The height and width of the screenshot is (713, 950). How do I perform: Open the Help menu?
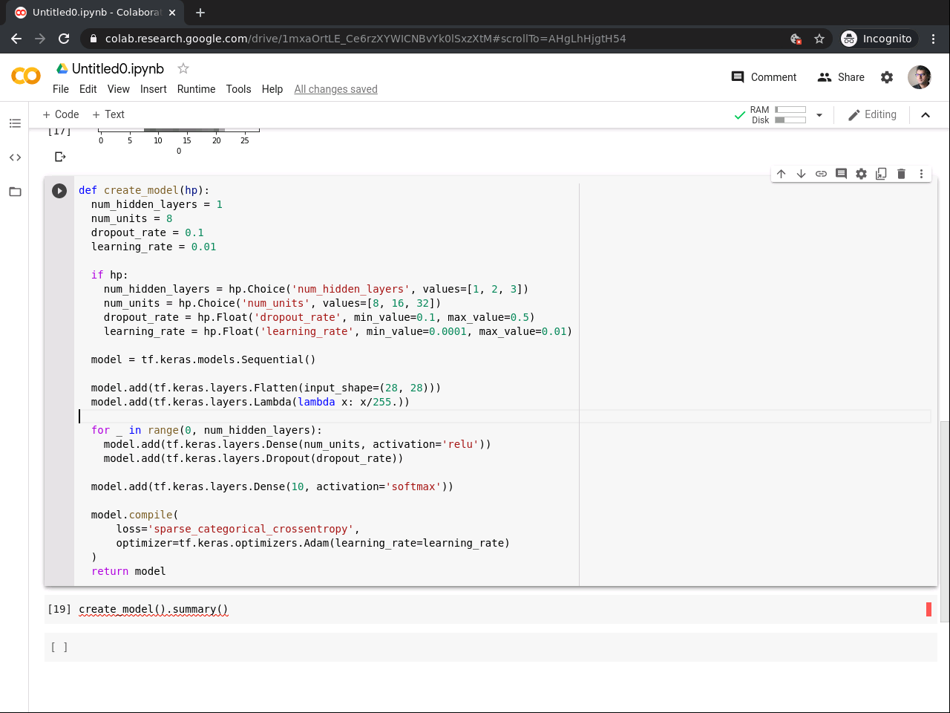(272, 89)
